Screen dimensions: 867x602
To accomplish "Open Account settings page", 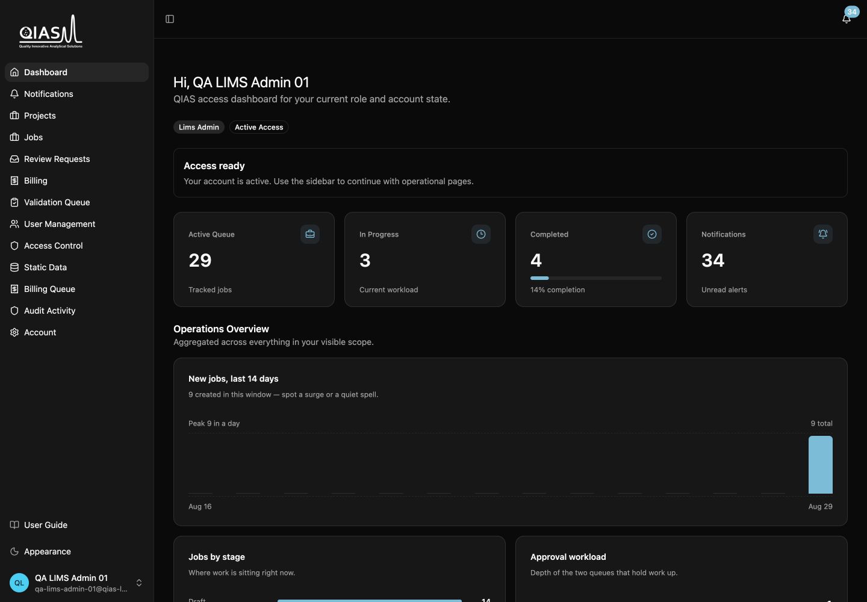I will tap(76, 332).
